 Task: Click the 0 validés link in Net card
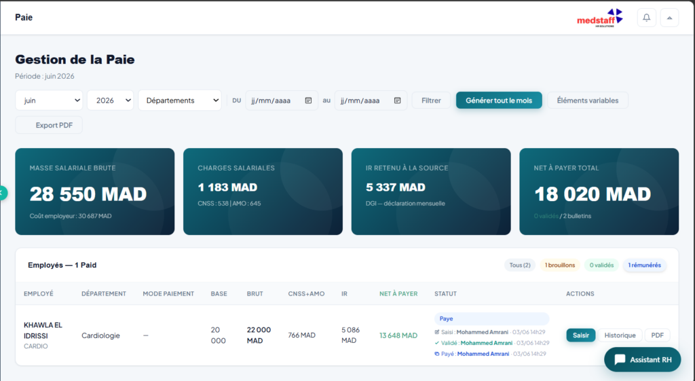click(546, 216)
